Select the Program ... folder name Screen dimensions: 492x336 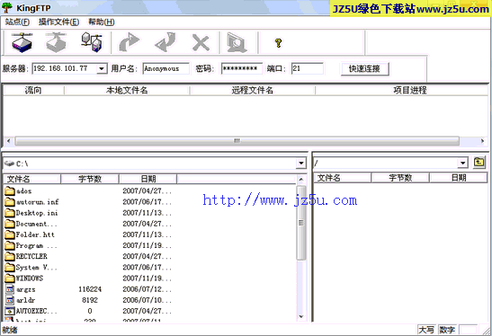(x=36, y=245)
